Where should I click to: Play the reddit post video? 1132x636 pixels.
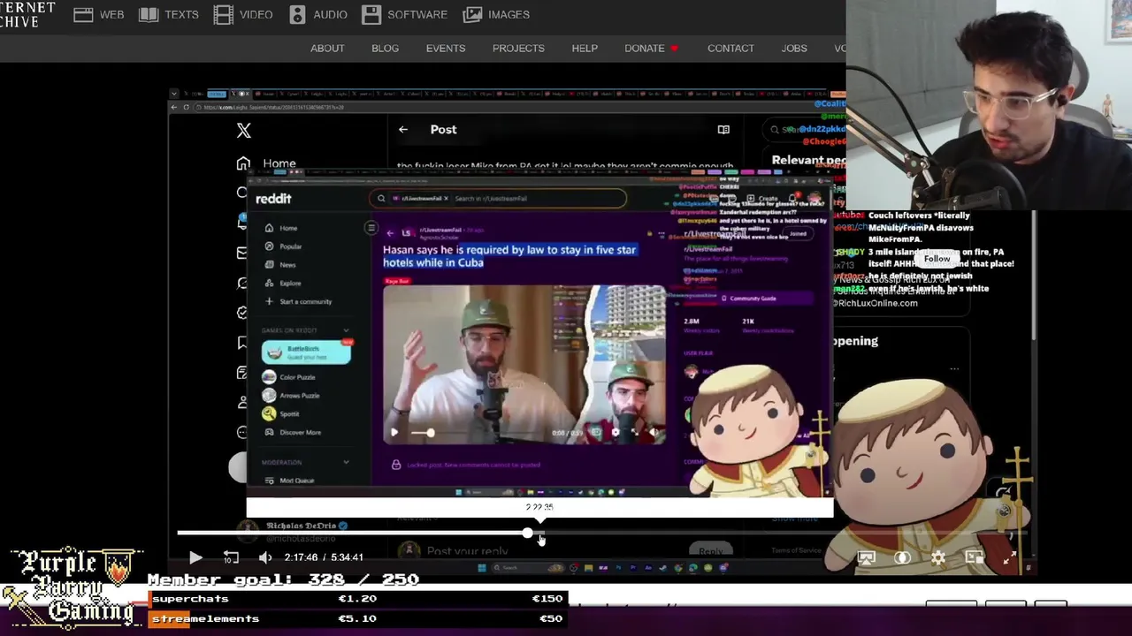coord(394,433)
